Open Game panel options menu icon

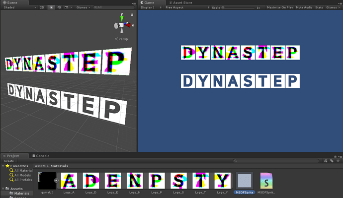click(340, 3)
